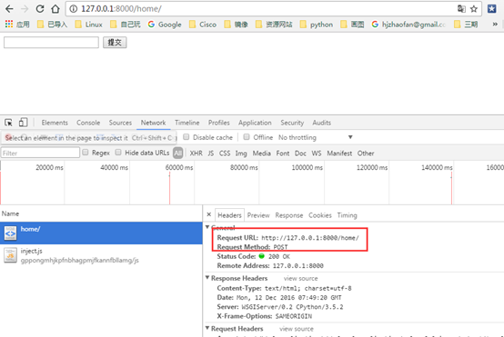The height and width of the screenshot is (337, 504).
Task: Filter requests by Doc
Action: [x=300, y=154]
